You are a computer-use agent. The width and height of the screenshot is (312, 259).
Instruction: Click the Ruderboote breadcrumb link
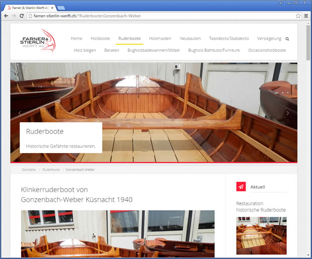coord(51,169)
